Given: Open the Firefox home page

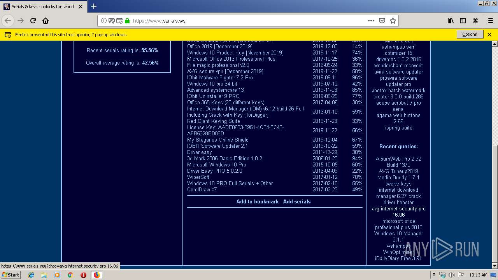Looking at the screenshot, I should 46,21.
